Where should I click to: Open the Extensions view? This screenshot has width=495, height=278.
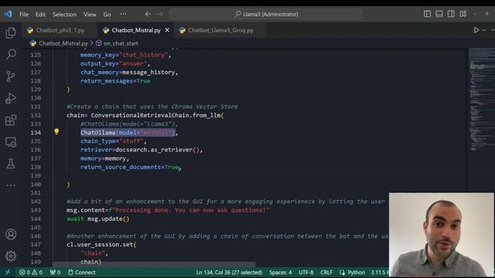11,120
